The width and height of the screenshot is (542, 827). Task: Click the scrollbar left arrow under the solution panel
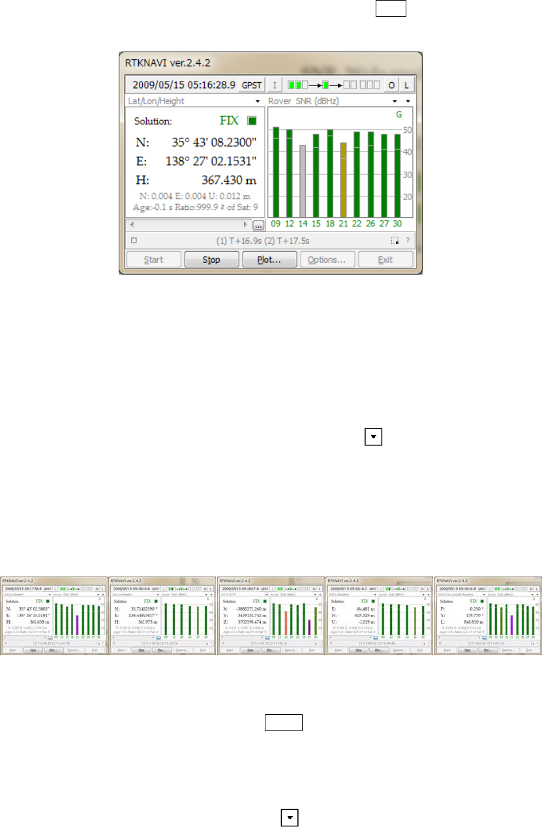point(132,224)
